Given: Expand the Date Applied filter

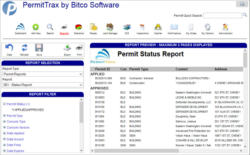Looking at the screenshot, I should (4, 133).
